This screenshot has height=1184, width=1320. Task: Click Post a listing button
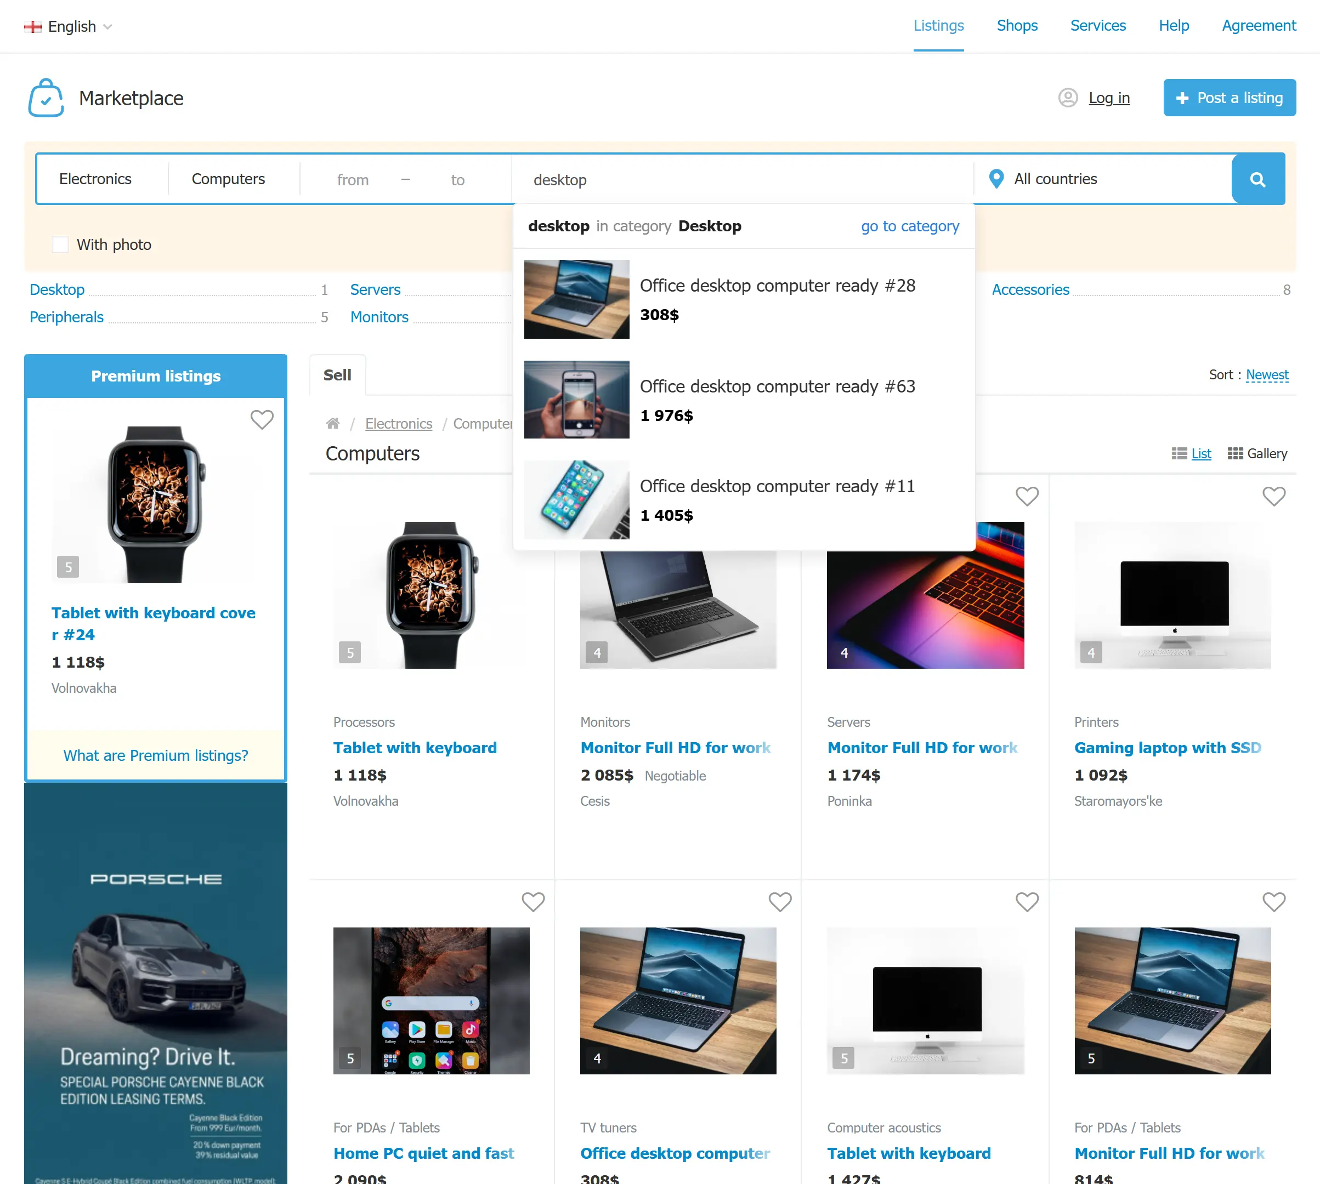tap(1230, 98)
